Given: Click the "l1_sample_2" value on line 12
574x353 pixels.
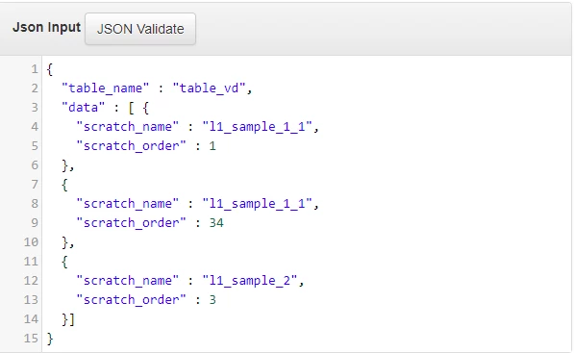Looking at the screenshot, I should pyautogui.click(x=250, y=281).
